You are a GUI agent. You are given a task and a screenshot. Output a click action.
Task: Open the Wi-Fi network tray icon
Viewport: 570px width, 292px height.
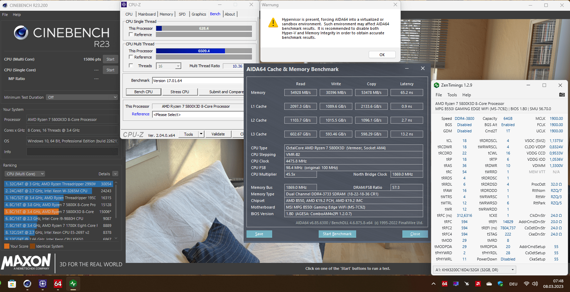pyautogui.click(x=527, y=284)
